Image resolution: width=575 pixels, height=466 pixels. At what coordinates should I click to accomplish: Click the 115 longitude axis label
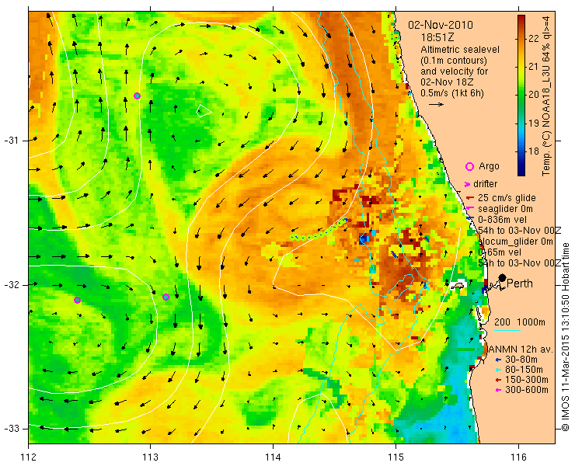(396, 457)
